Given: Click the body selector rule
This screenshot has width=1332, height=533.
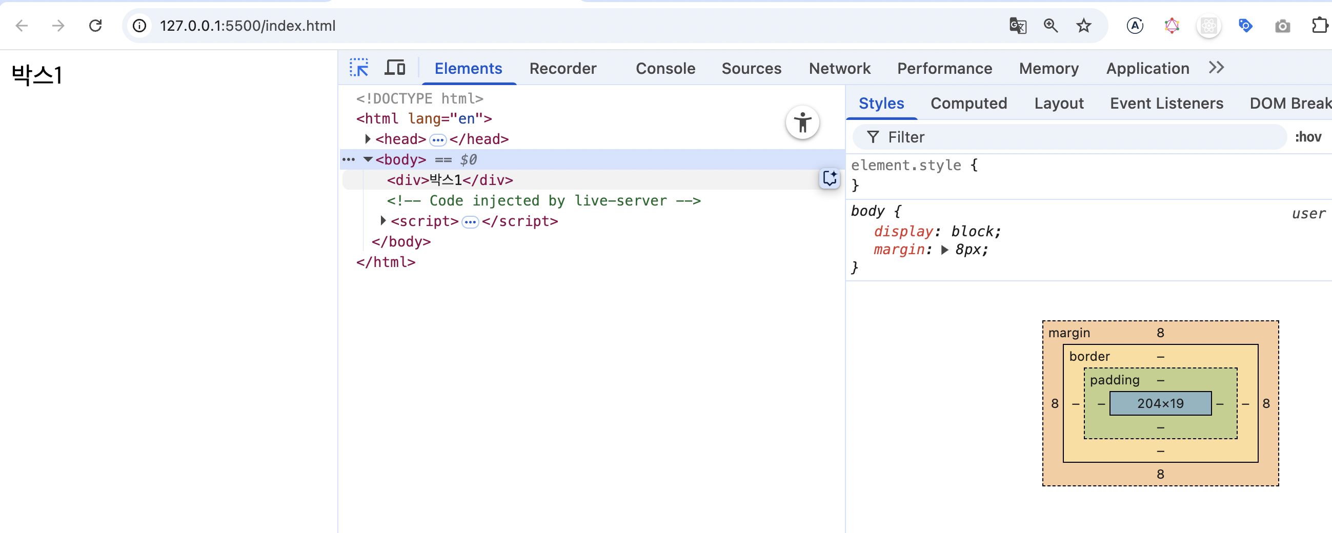Looking at the screenshot, I should [867, 211].
